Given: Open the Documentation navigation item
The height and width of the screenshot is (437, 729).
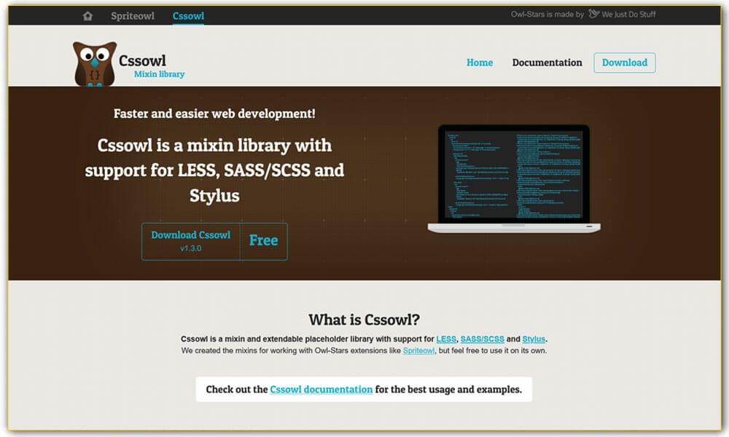Looking at the screenshot, I should 547,63.
